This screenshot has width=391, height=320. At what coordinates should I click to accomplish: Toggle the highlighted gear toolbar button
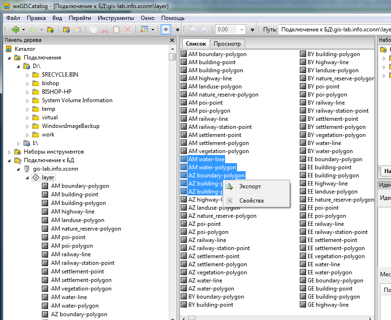pos(166,29)
